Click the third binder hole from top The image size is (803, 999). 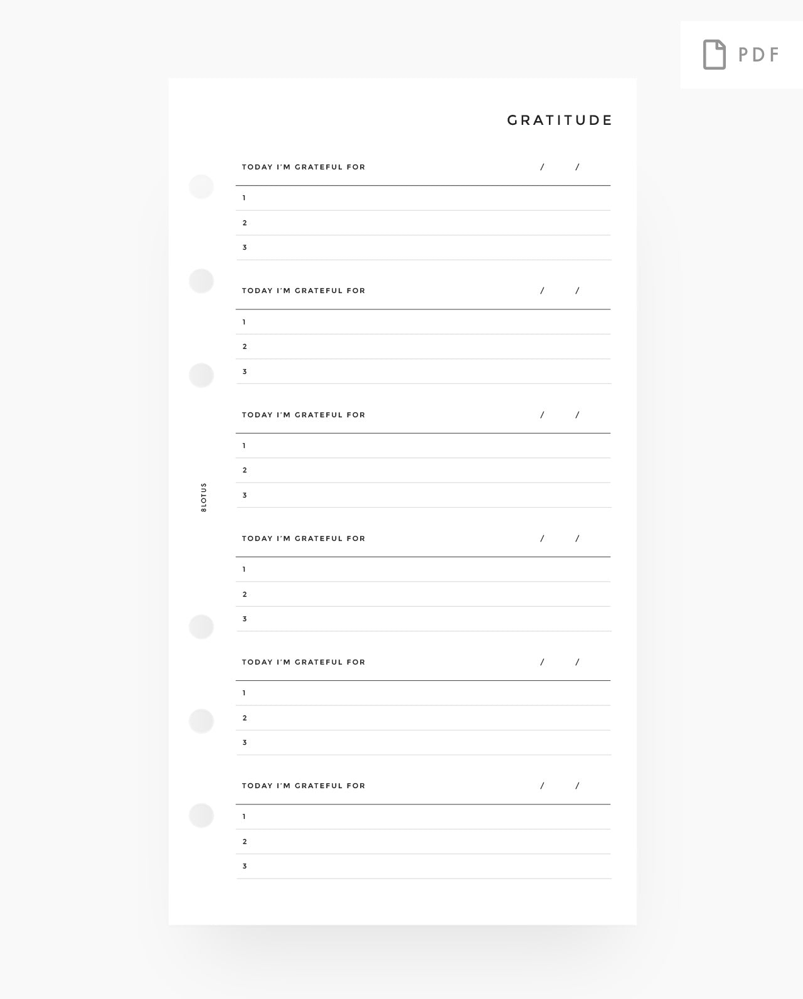coord(201,375)
